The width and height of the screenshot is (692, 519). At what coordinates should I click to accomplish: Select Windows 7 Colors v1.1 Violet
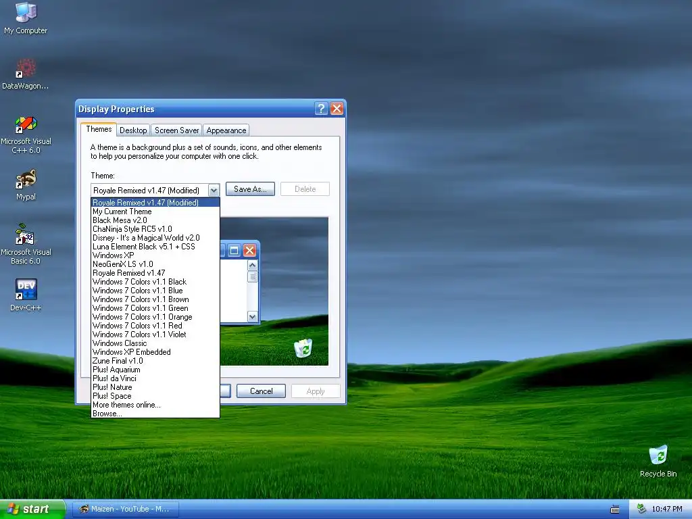click(155, 335)
